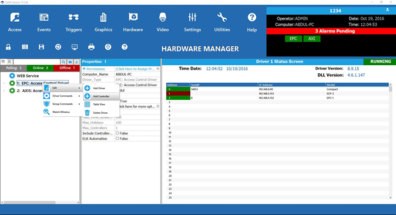Image resolution: width=396 pixels, height=215 pixels.
Task: Click the printer icon in toolbar
Action: tap(92, 47)
